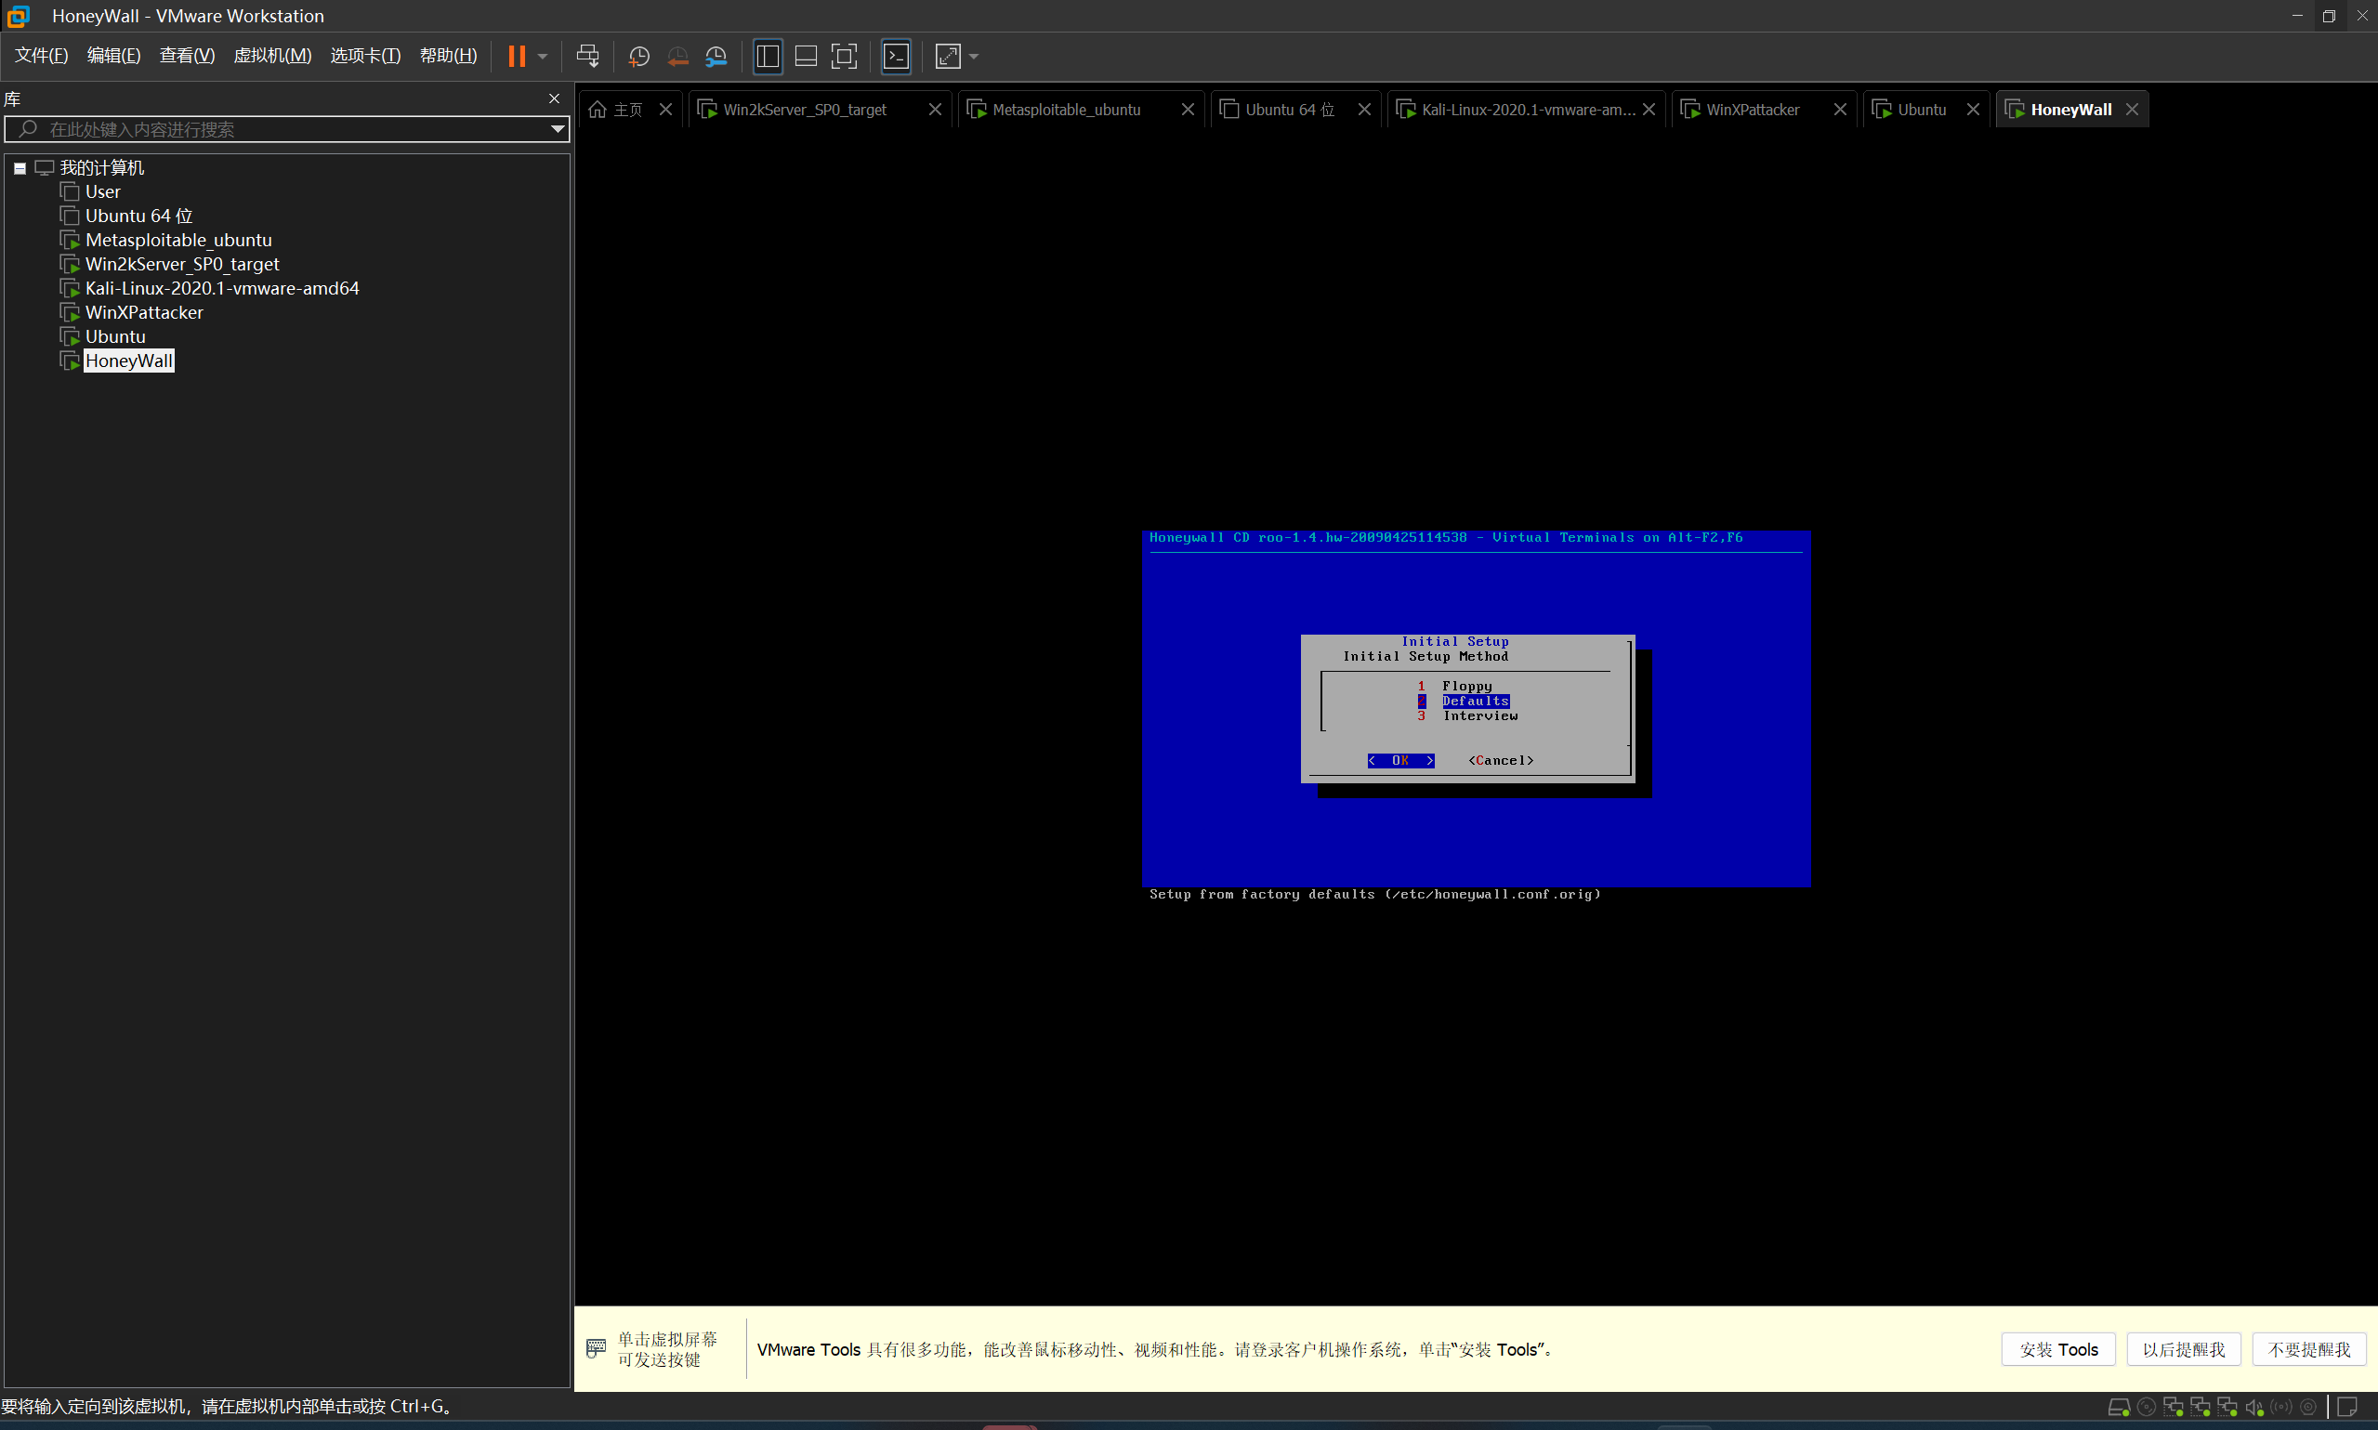The width and height of the screenshot is (2378, 1430).
Task: Close the 库 library panel
Action: click(554, 98)
